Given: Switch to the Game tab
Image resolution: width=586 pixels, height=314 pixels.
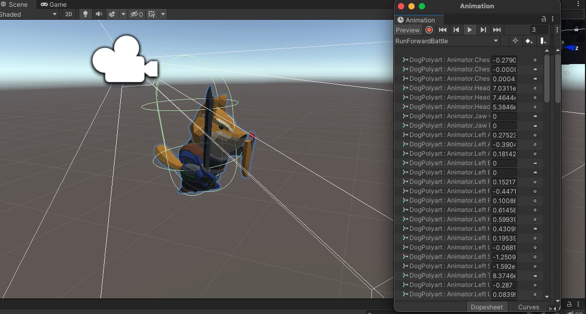Looking at the screenshot, I should tap(54, 5).
